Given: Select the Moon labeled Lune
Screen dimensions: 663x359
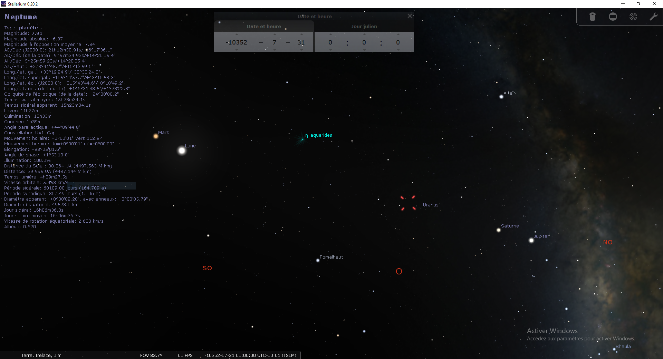Looking at the screenshot, I should (x=182, y=151).
